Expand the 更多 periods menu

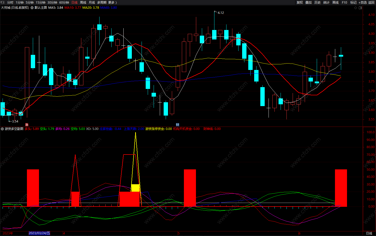(112, 2)
